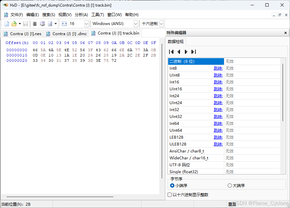Viewport: 290px width, 208px height.
Task: Click offset label 00000010
Action: [17, 55]
